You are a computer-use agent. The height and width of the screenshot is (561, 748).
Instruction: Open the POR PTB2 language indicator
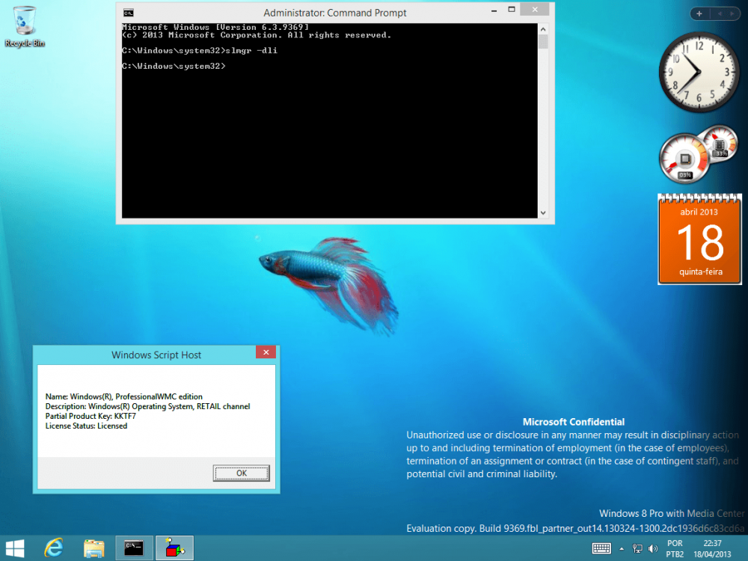click(675, 548)
